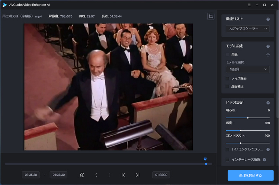Screen dimensions: 279x185
Task: Click the AVCLabs logo icon
Action: coord(4,5)
